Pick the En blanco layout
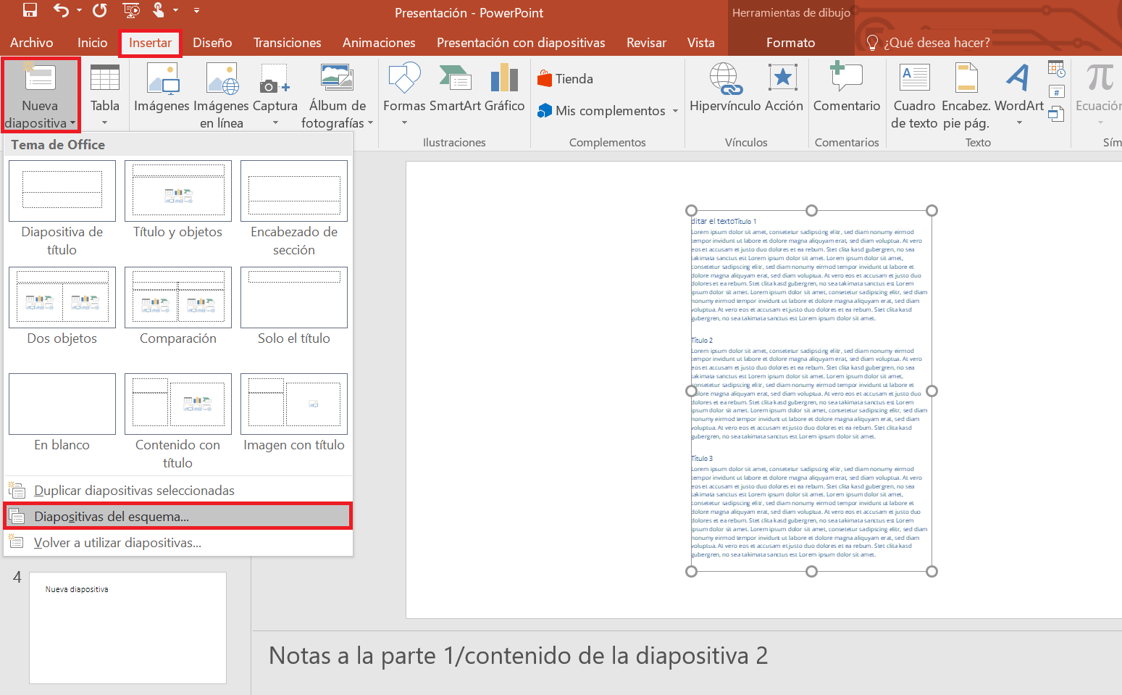The height and width of the screenshot is (695, 1122). pos(62,413)
